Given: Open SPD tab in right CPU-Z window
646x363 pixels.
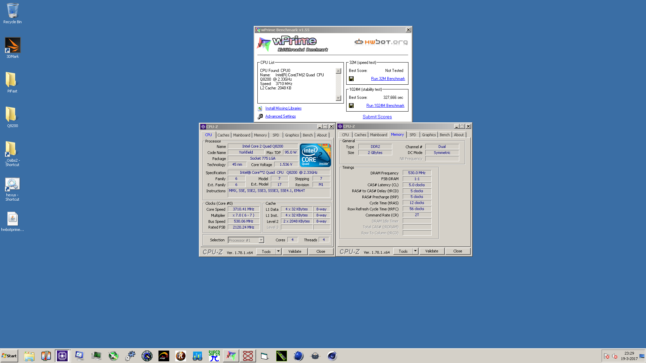Looking at the screenshot, I should pyautogui.click(x=413, y=135).
